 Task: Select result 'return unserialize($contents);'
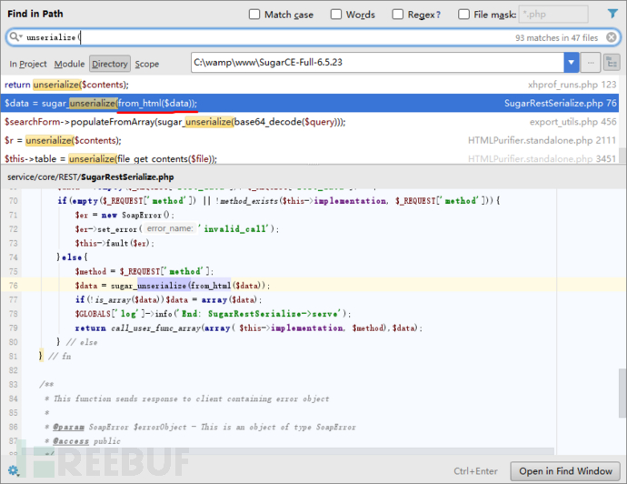point(310,85)
